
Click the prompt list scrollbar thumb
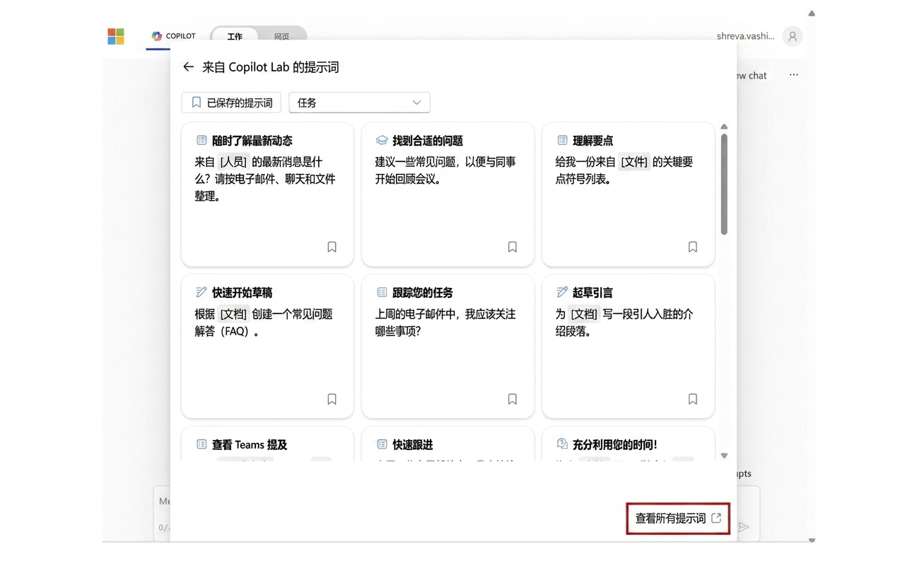coord(724,184)
